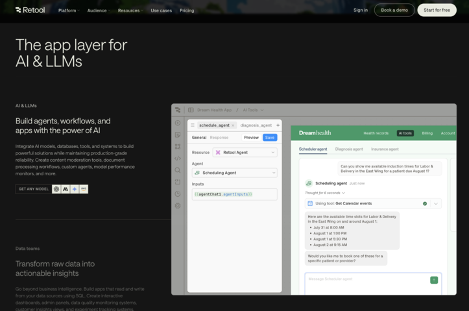Click the Scheduling agent avatar icon

click(x=309, y=184)
